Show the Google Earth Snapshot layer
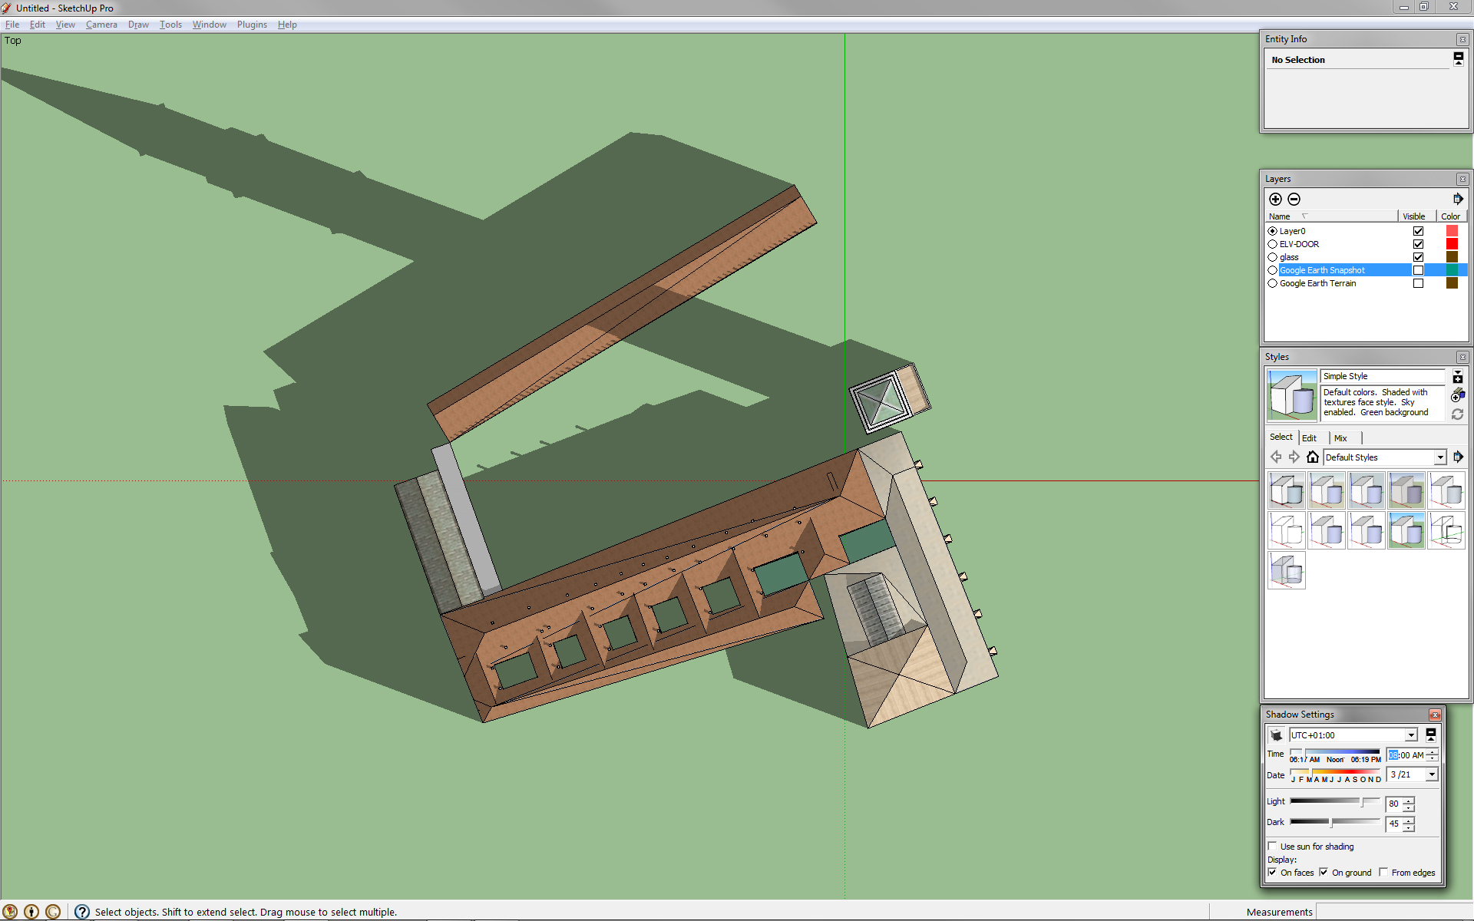The image size is (1474, 921). (1418, 270)
